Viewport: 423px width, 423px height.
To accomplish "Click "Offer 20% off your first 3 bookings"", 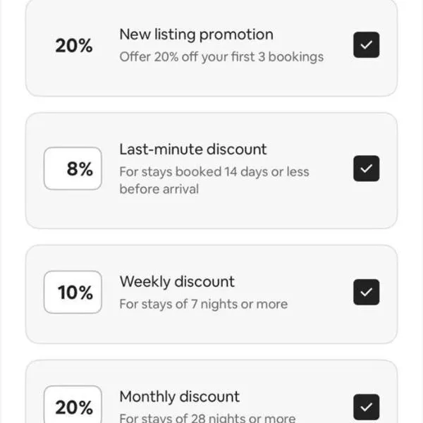I will pyautogui.click(x=221, y=57).
